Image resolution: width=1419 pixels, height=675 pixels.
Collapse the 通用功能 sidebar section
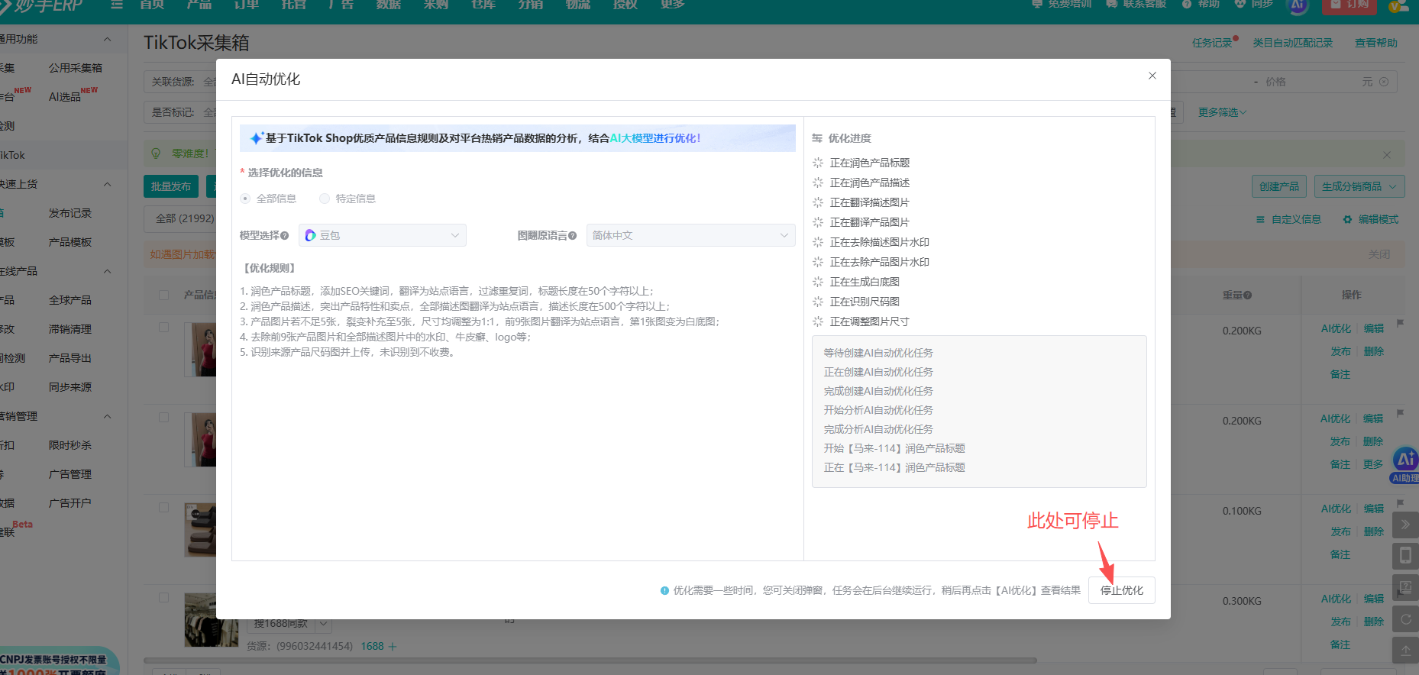[107, 39]
